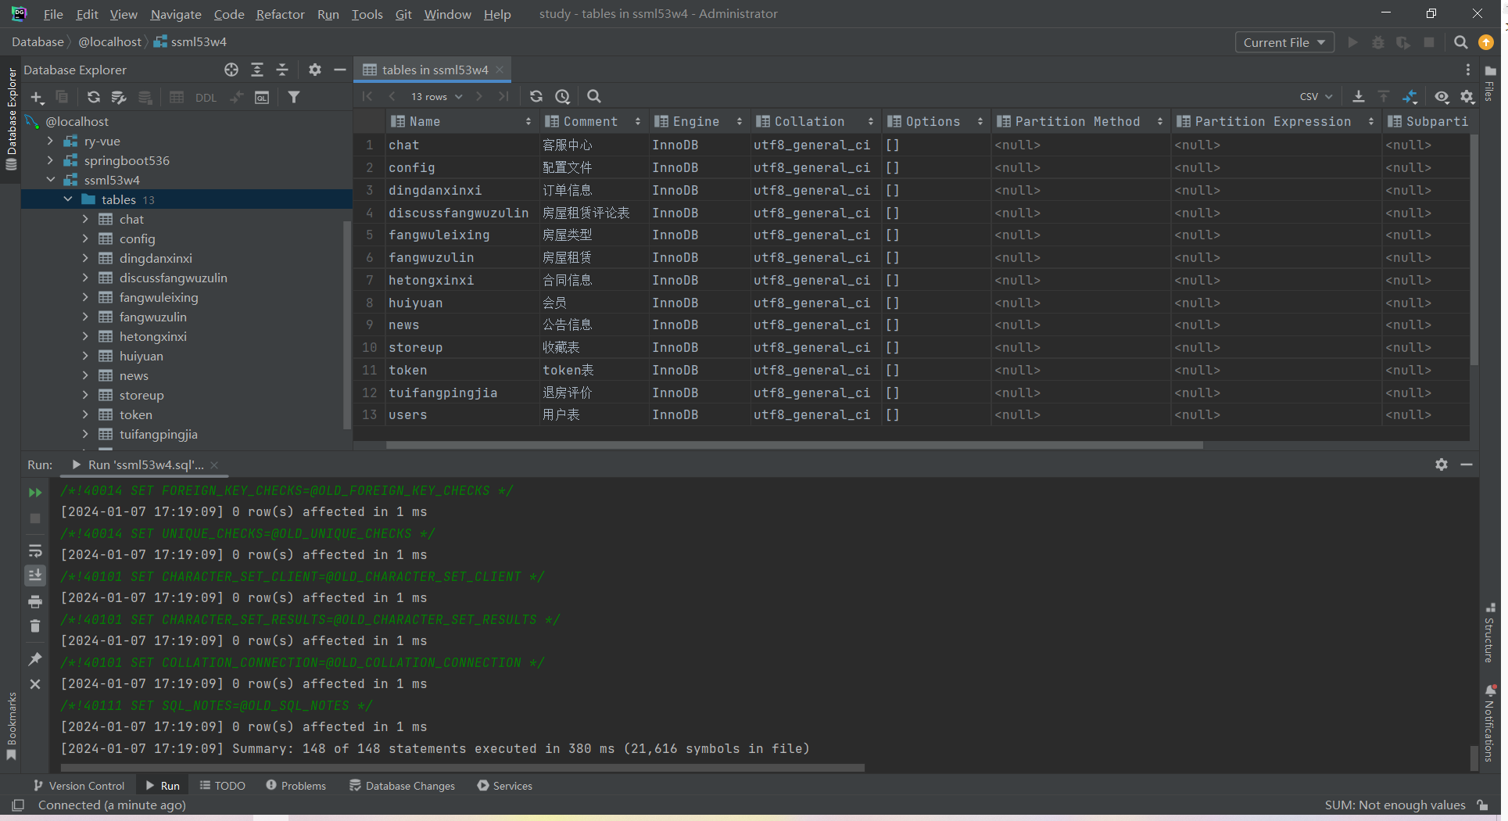This screenshot has height=821, width=1508.
Task: Reload the table data grid page
Action: pos(536,96)
